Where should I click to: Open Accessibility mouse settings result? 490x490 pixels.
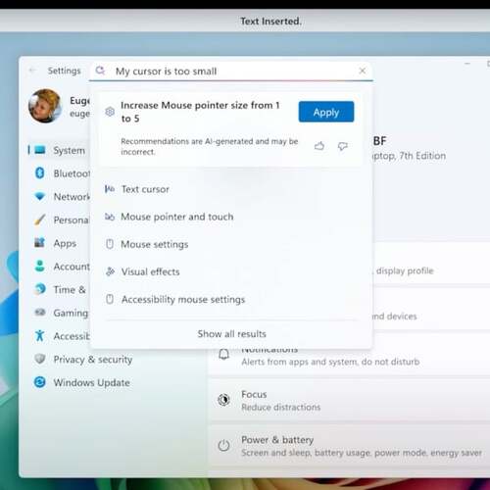coord(231,299)
